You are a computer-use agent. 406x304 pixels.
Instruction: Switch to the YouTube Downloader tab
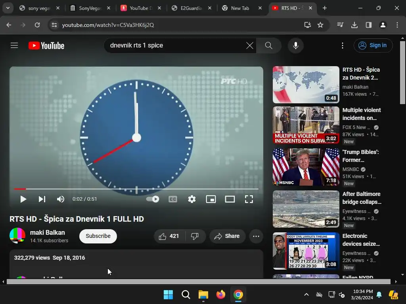[141, 8]
